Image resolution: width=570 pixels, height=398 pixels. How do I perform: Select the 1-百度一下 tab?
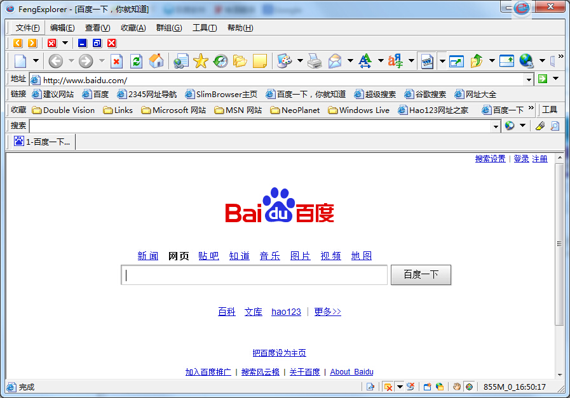[42, 142]
